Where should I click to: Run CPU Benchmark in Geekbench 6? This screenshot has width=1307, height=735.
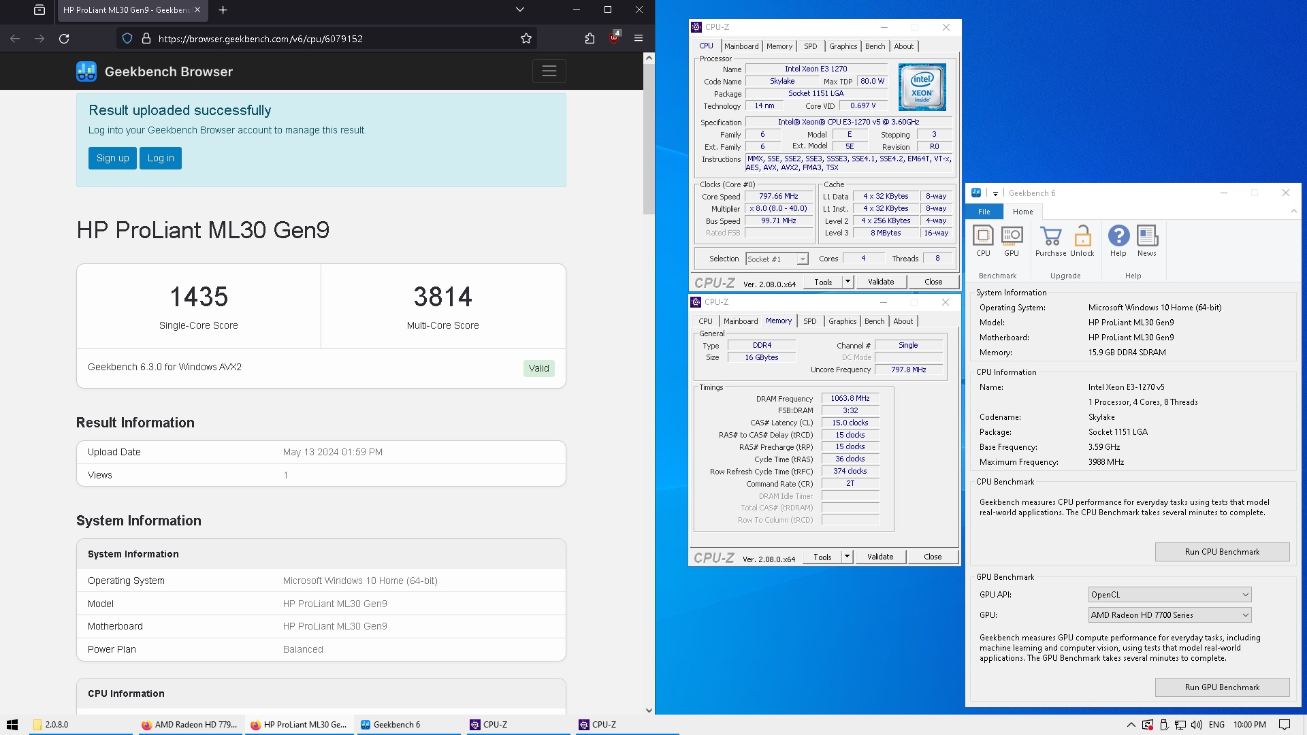(x=1222, y=552)
